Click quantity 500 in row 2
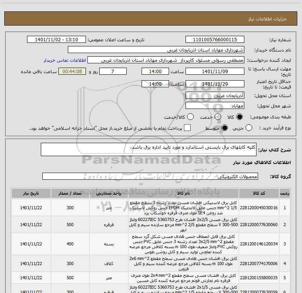 (70, 225)
